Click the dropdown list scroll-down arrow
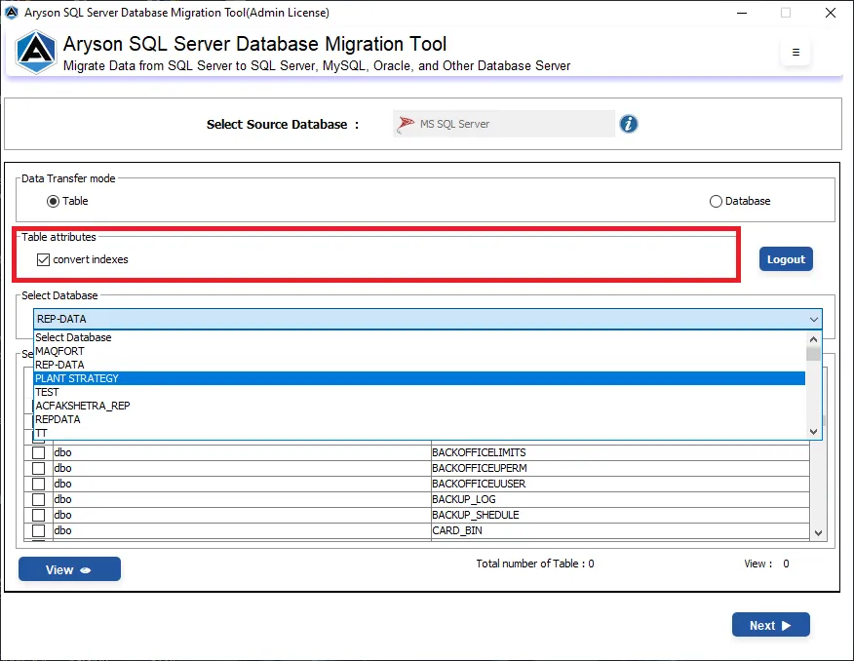854x661 pixels. click(813, 432)
